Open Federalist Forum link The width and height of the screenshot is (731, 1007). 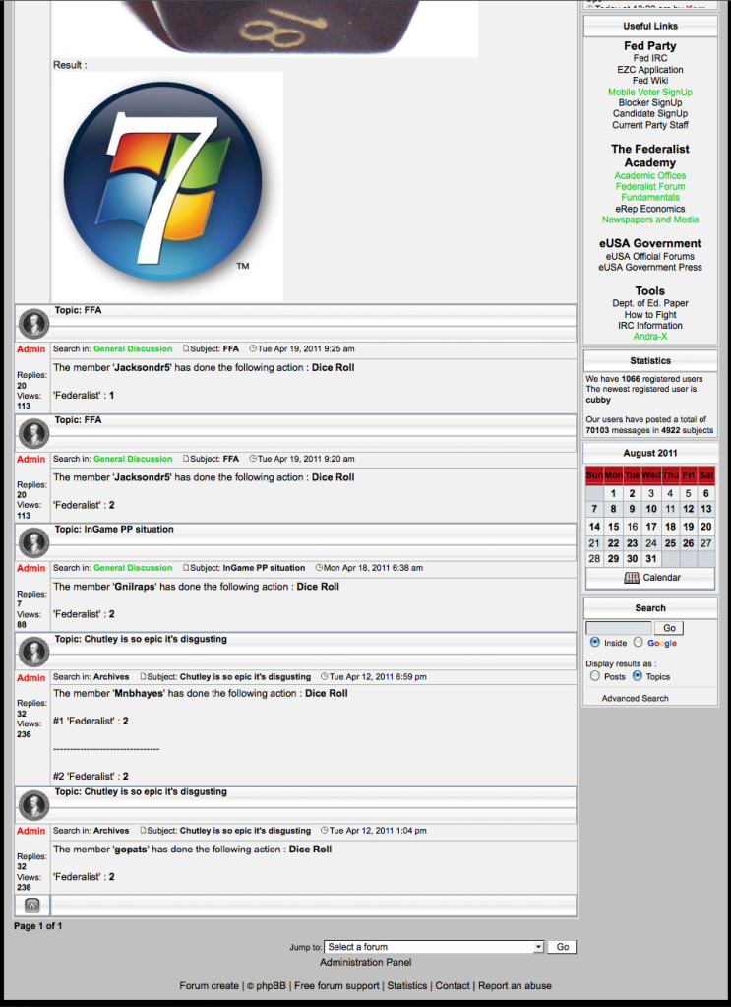650,186
